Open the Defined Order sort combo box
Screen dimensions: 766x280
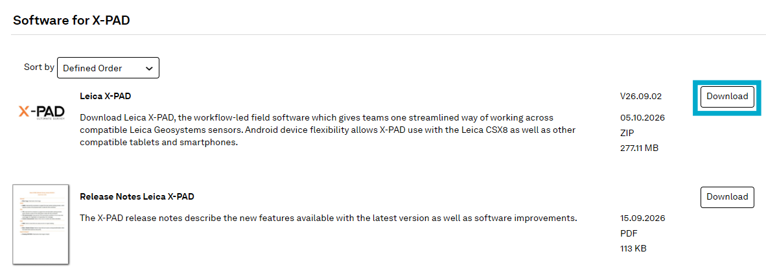coord(108,68)
